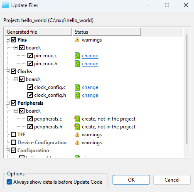Uncheck the Pins group checkbox
Viewport: 194px width, 192px height.
coord(13,40)
